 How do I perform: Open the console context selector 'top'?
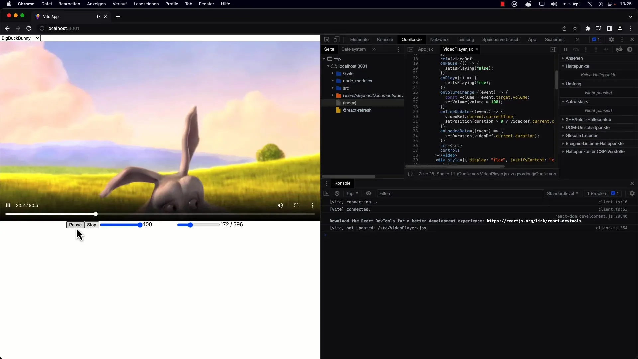tap(352, 193)
